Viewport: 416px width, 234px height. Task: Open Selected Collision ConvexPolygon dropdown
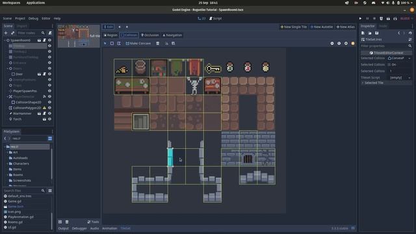(x=399, y=58)
